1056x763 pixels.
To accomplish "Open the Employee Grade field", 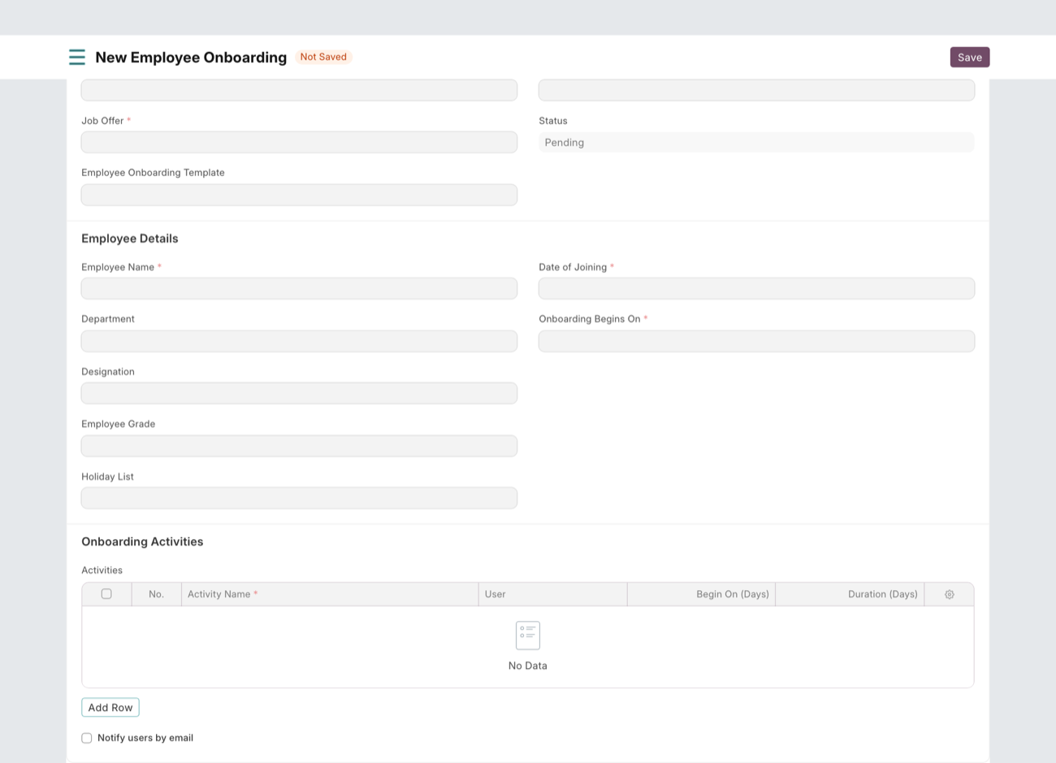I will (299, 446).
